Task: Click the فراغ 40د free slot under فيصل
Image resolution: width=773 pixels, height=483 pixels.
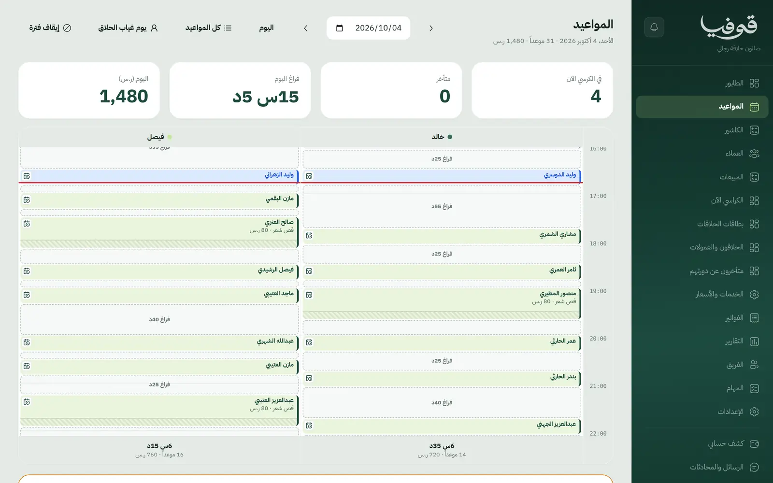Action: pyautogui.click(x=159, y=319)
